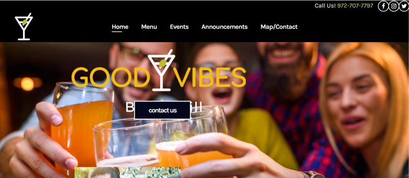The width and height of the screenshot is (409, 178).
Task: Go to the Events page
Action: [179, 27]
